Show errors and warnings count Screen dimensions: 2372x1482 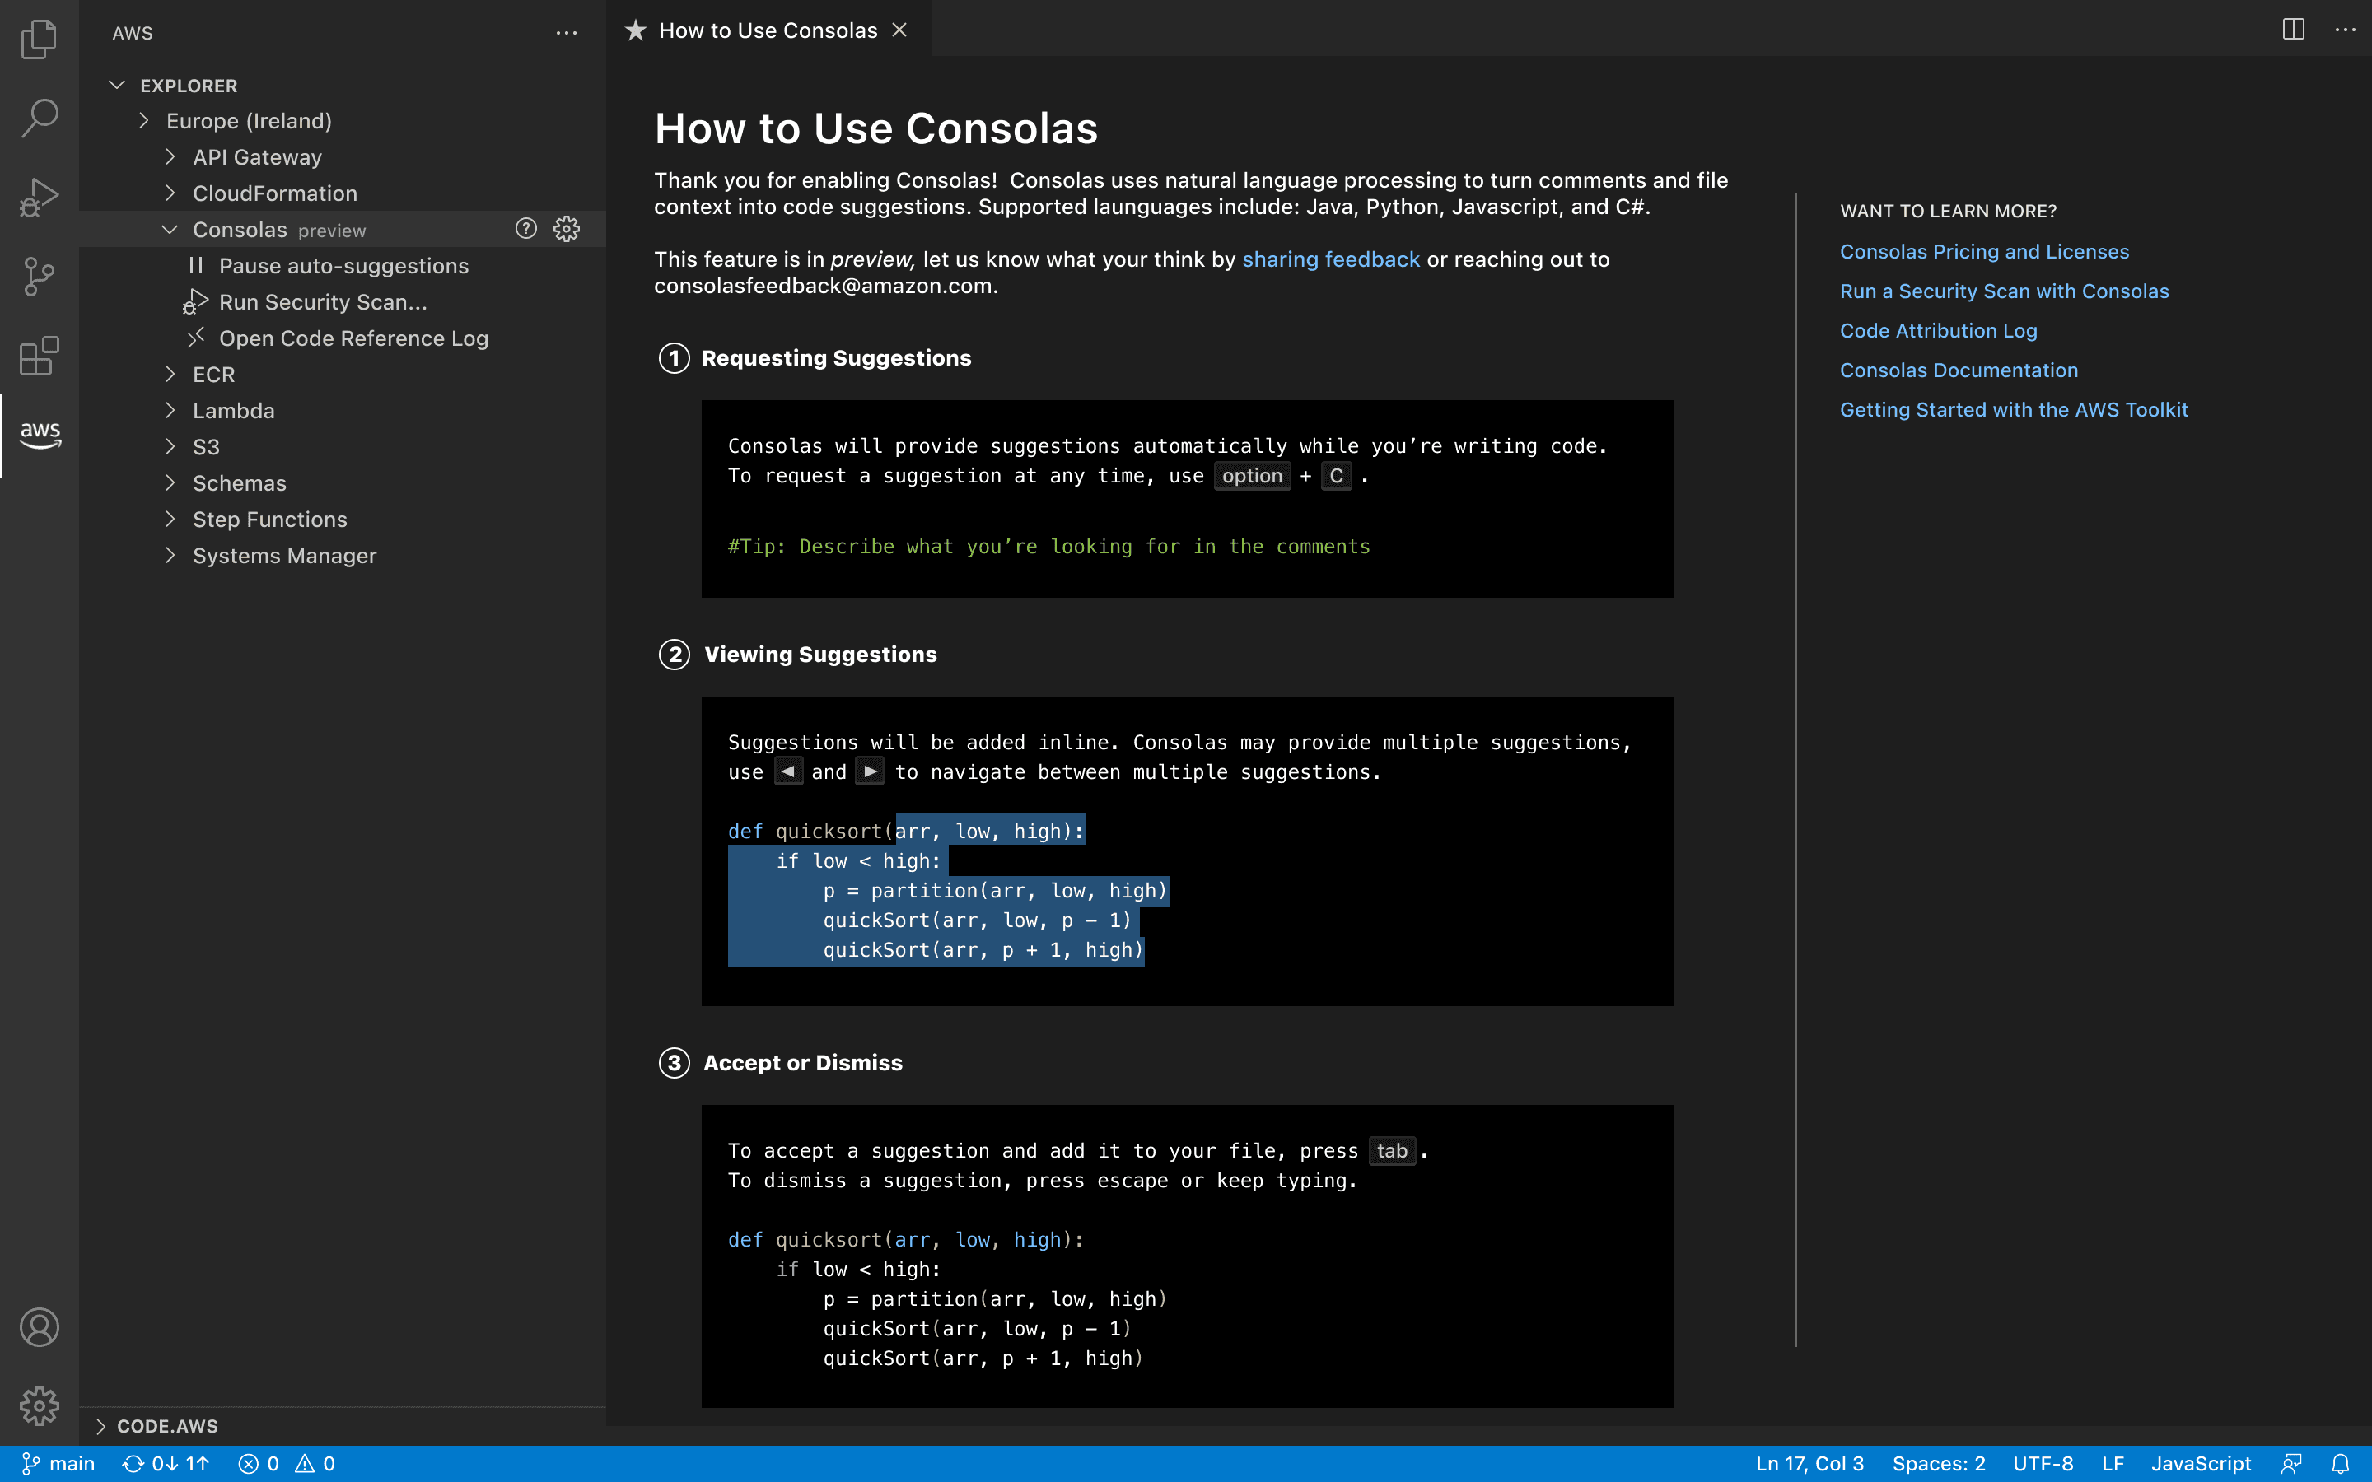287,1463
